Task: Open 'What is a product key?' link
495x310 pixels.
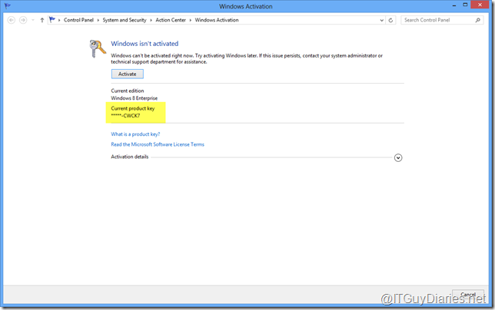Action: [135, 134]
